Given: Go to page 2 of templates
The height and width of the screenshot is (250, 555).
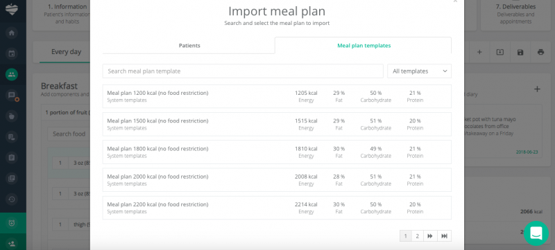Looking at the screenshot, I should (418, 236).
